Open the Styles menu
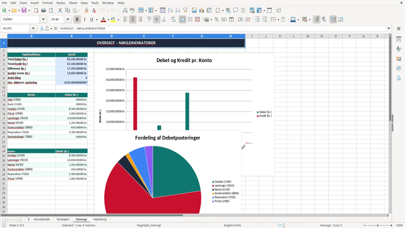405x228 pixels. (x=61, y=3)
